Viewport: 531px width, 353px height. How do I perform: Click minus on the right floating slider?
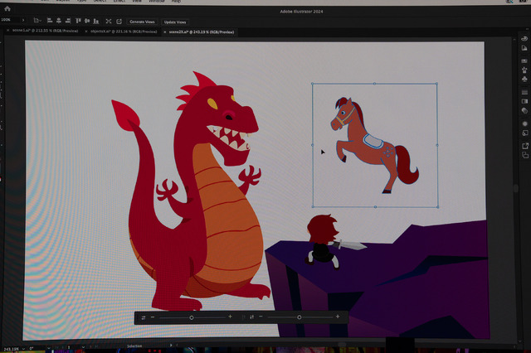pos(261,317)
